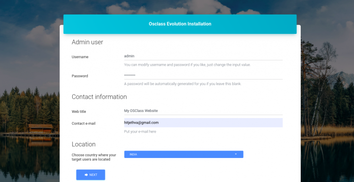Screen dimensions: 354x182
Task: Click the arrow icon on NEXT button
Action: [x=86, y=175]
